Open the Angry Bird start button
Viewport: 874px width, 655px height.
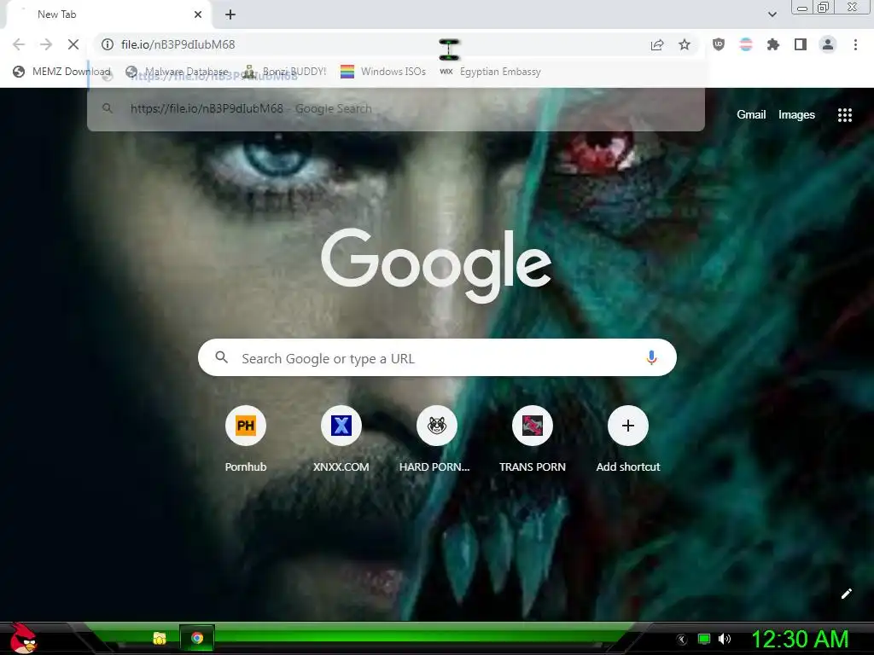[x=23, y=638]
